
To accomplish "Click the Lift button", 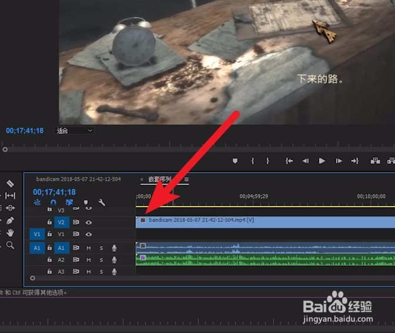I will (375, 161).
